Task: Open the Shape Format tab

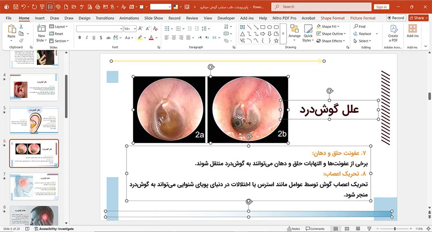Action: click(333, 18)
